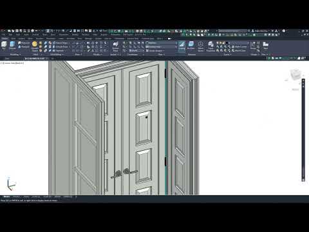The height and width of the screenshot is (232, 309).
Task: Start the Section Plane tool
Action: click(x=115, y=46)
